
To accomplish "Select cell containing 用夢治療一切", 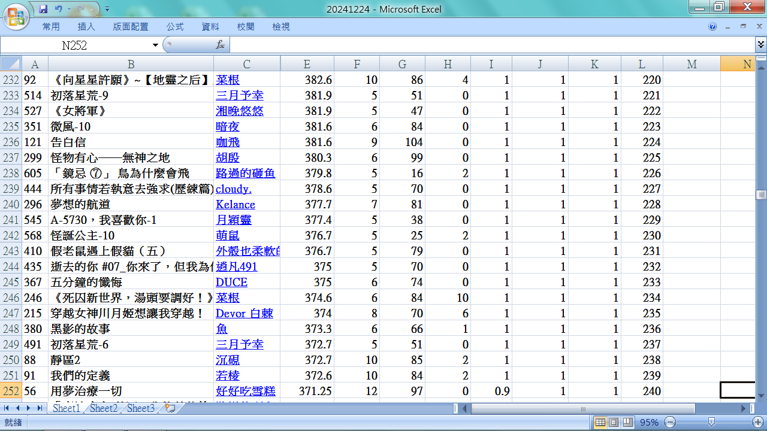I will (131, 391).
